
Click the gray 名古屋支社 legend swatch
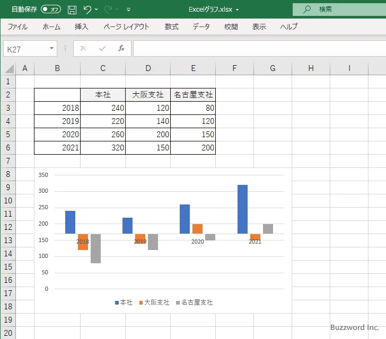click(178, 302)
